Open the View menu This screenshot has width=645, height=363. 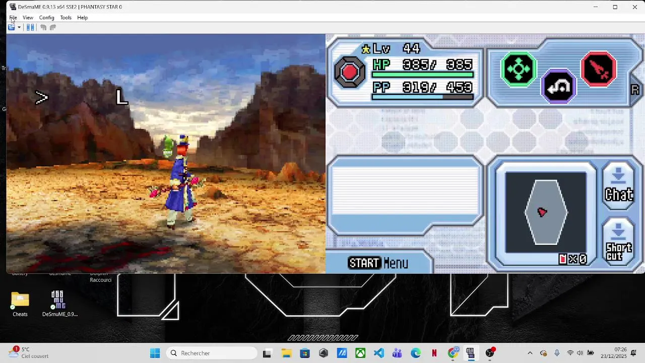click(28, 18)
